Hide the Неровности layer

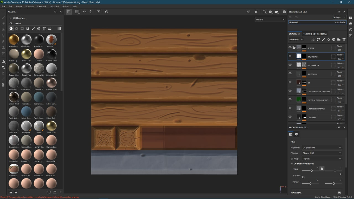point(290,65)
